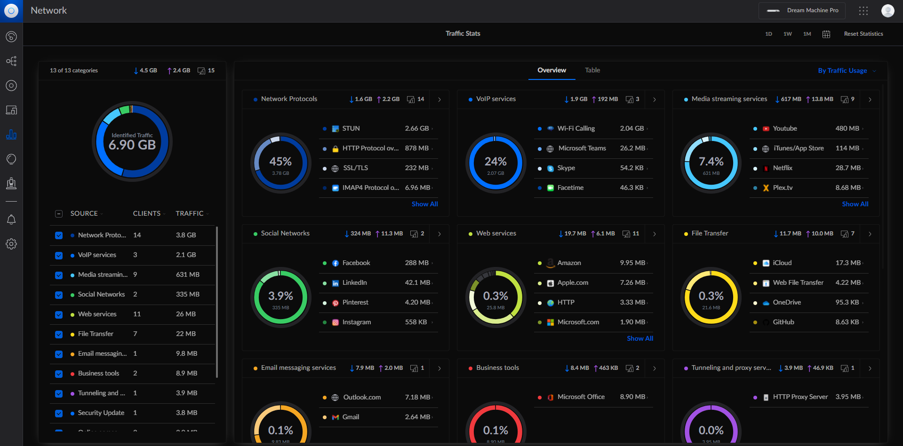Viewport: 903px width, 446px height.
Task: Click the LinkedIn application icon
Action: (336, 283)
